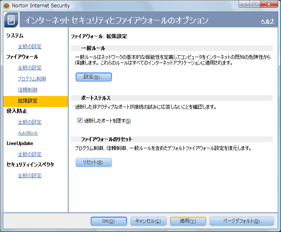Screen dimensions: 281x232
Task: Open 侵入防止 全般の設定 page
Action: pos(29,122)
